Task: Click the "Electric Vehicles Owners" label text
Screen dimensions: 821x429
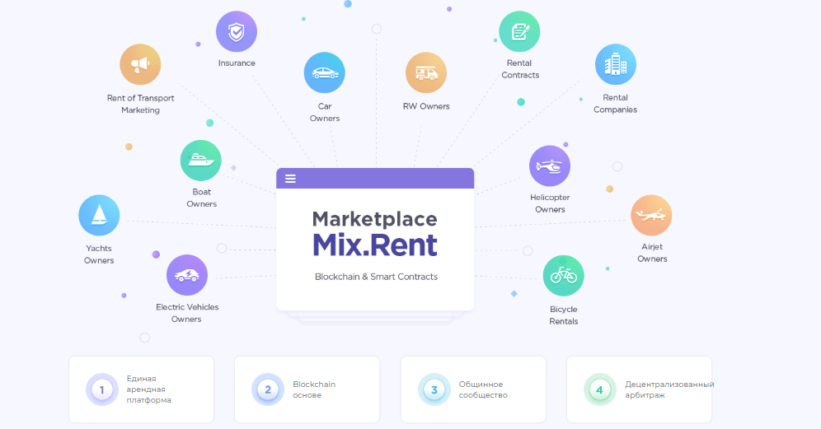Action: 187,314
